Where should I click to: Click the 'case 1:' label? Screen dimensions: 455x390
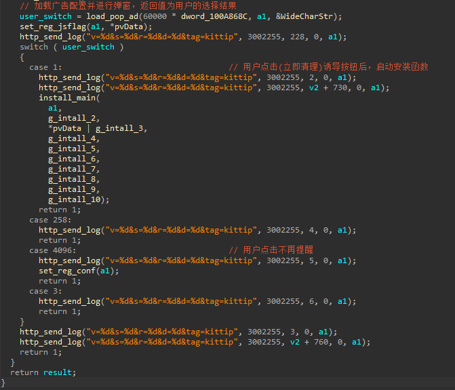coord(45,67)
